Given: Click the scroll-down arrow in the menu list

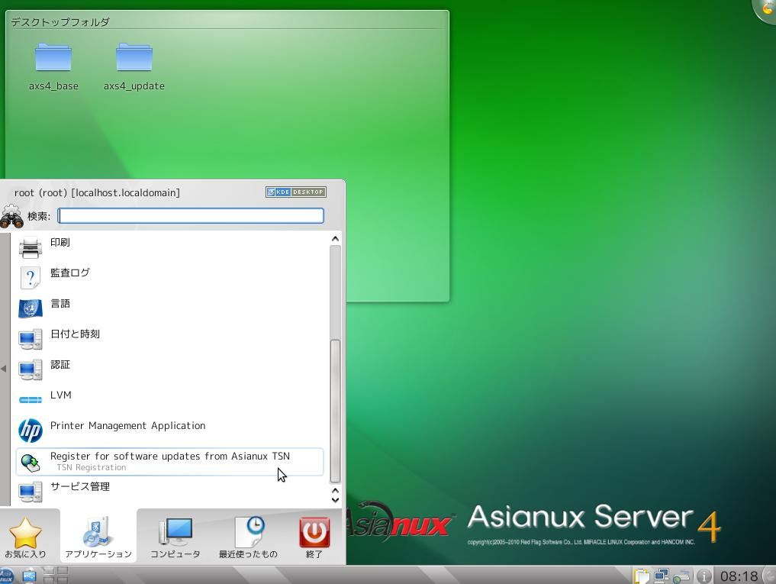Looking at the screenshot, I should point(334,498).
